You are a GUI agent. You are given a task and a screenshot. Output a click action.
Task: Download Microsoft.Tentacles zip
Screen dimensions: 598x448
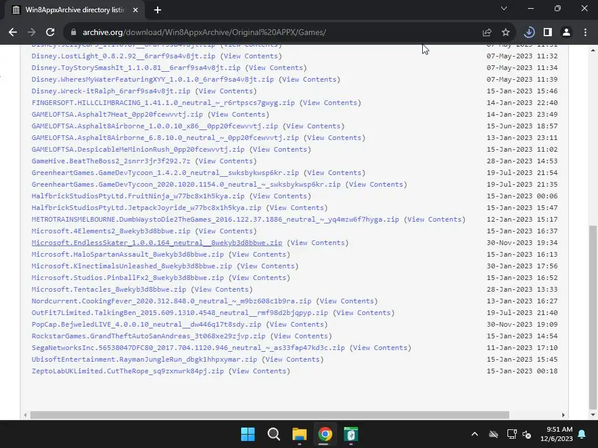(109, 289)
